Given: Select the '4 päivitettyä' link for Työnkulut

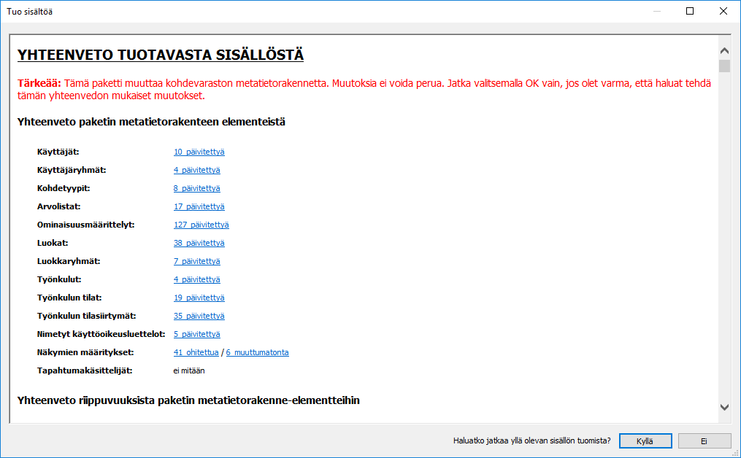Looking at the screenshot, I should pyautogui.click(x=196, y=279).
